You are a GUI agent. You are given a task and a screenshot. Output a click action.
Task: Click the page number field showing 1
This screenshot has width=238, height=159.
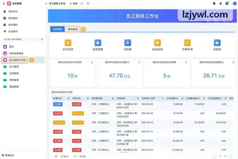pos(220,156)
